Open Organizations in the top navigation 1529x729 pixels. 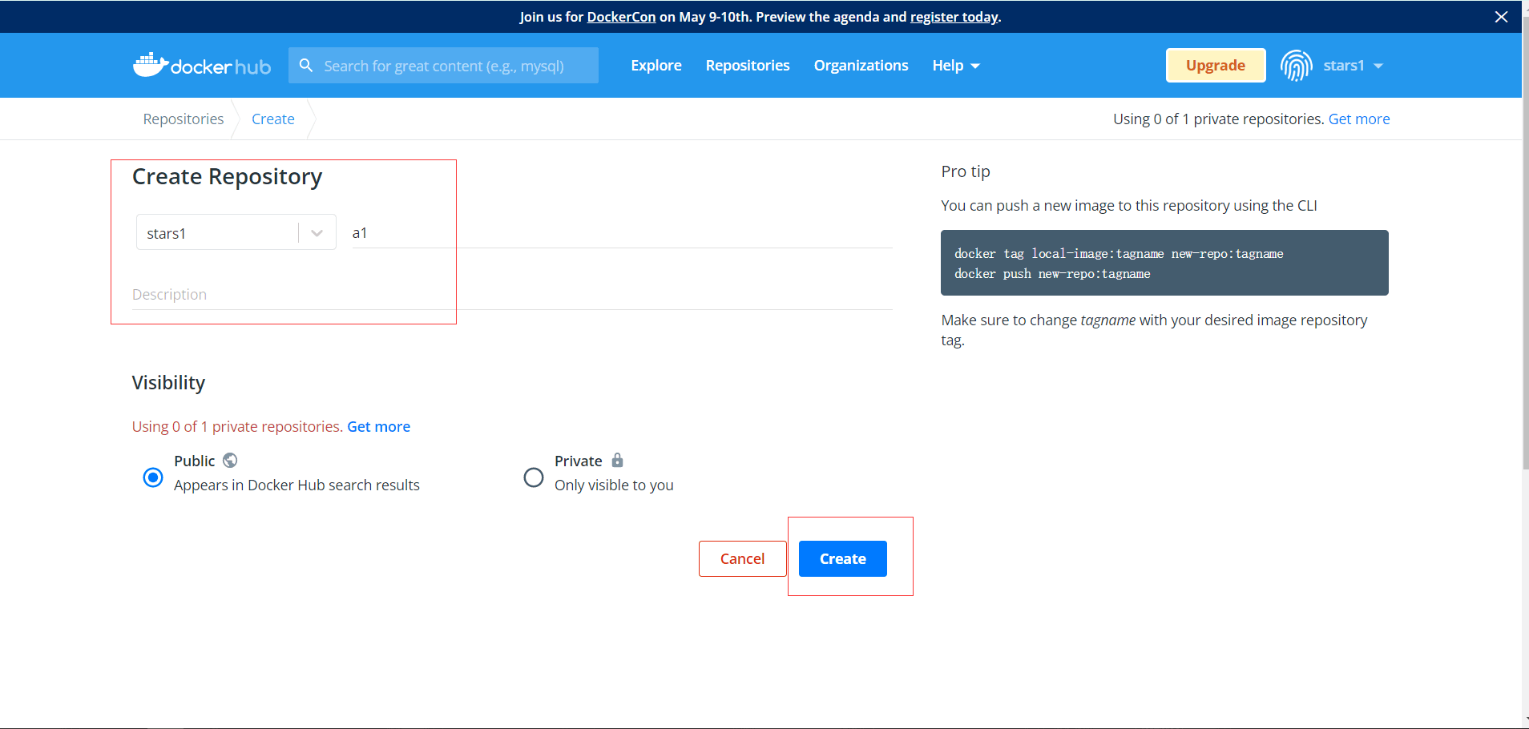(x=861, y=66)
